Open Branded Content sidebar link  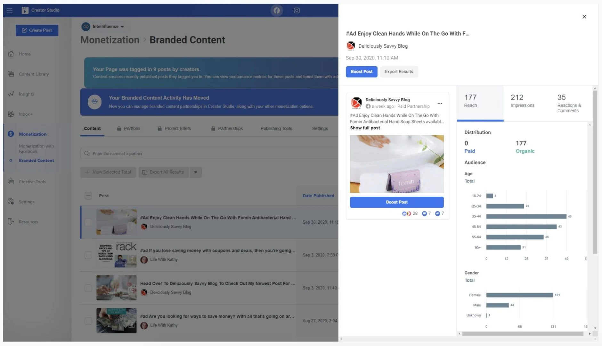[x=36, y=161]
